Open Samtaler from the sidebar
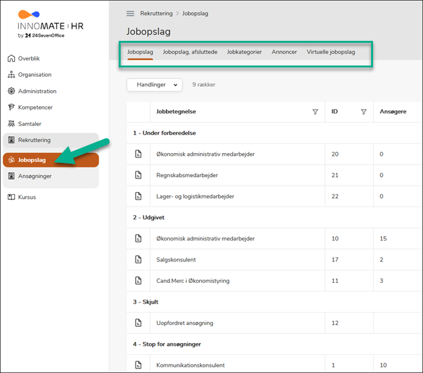 click(x=30, y=124)
